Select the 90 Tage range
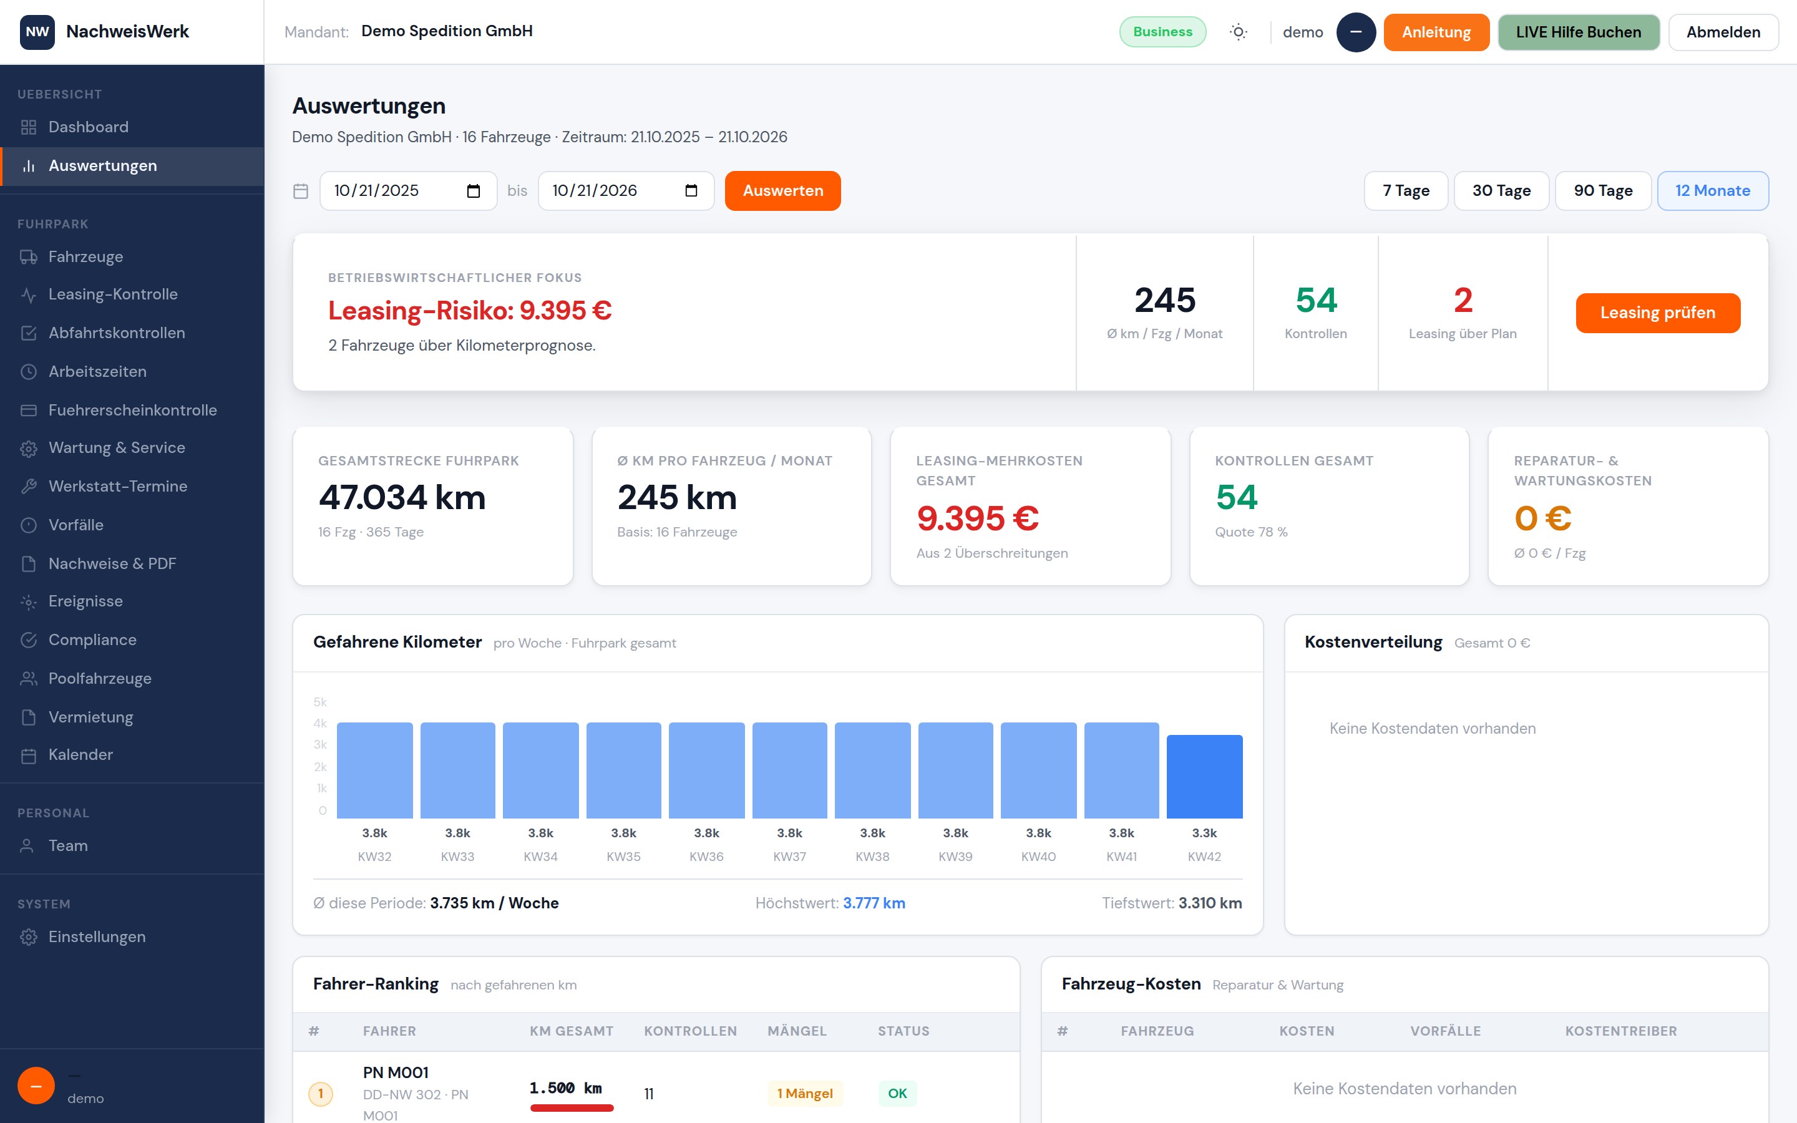This screenshot has width=1797, height=1123. pos(1603,191)
